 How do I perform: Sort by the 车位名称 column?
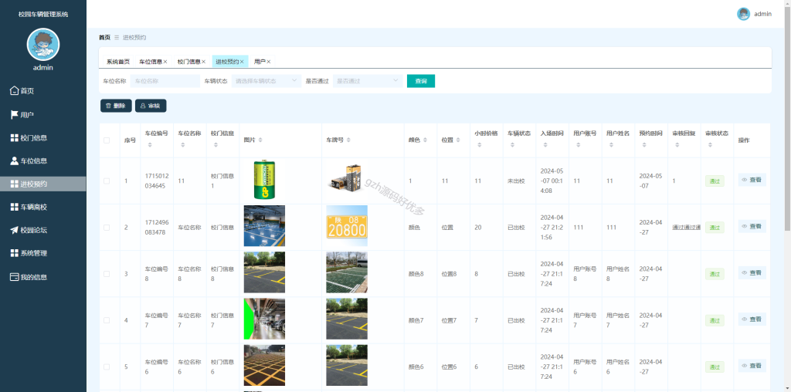coord(182,145)
